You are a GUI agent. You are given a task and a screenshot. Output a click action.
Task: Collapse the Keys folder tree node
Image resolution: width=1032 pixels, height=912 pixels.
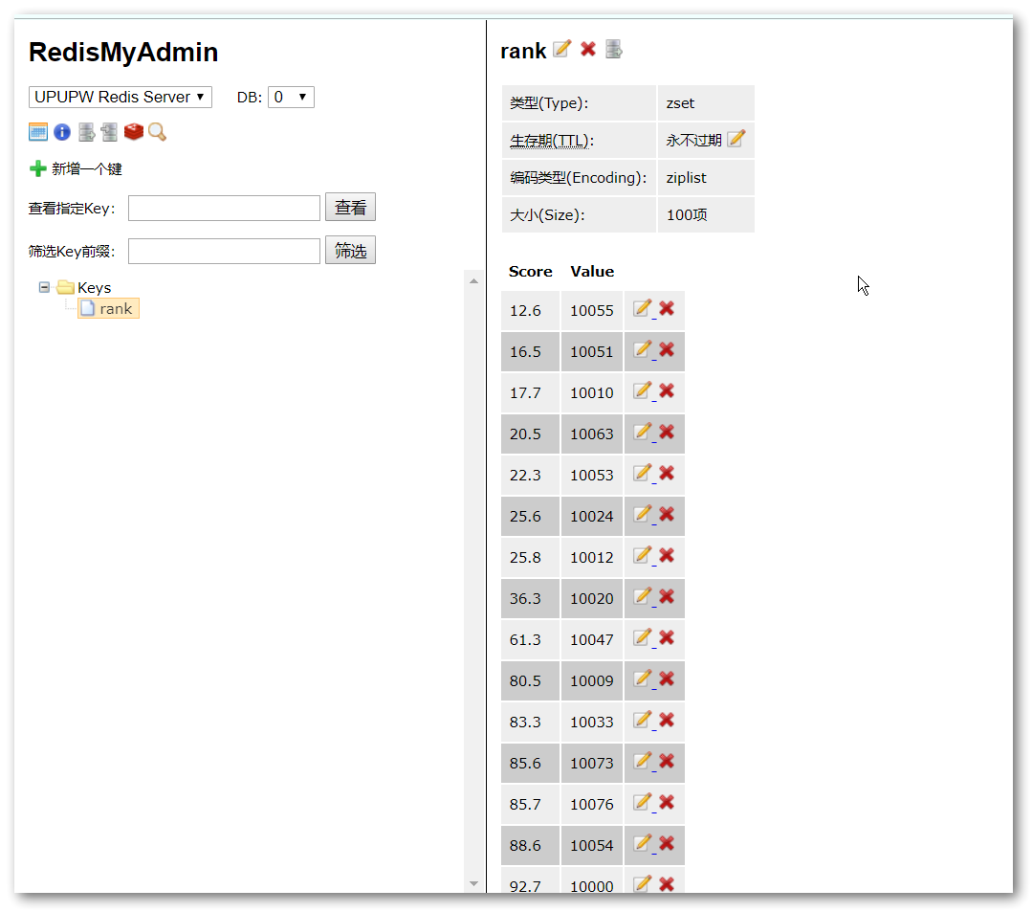pos(44,287)
